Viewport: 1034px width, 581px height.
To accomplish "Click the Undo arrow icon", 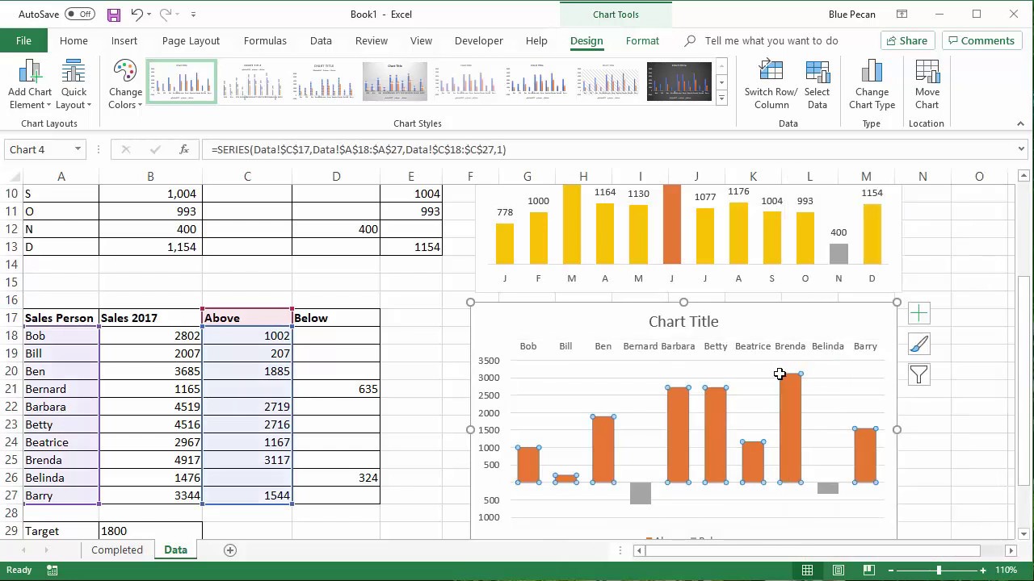I will [137, 14].
